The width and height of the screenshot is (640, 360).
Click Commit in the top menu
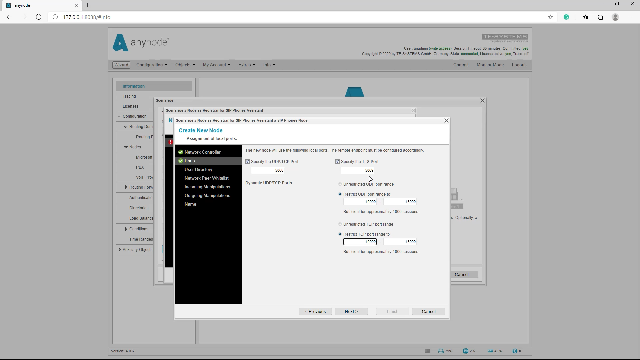pyautogui.click(x=461, y=65)
